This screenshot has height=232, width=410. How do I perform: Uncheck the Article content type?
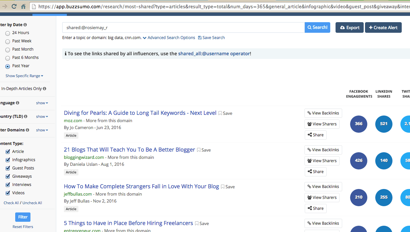pyautogui.click(x=8, y=152)
